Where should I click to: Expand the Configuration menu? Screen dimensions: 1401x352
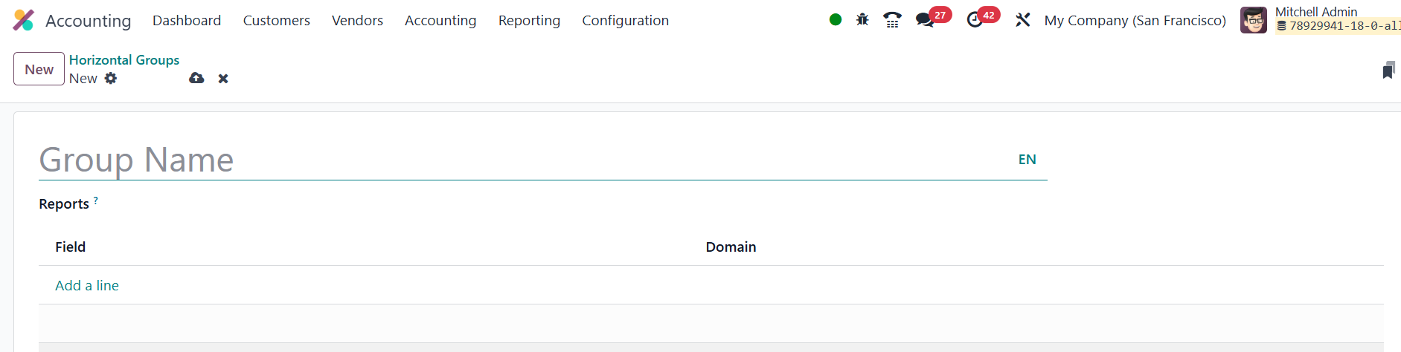pyautogui.click(x=625, y=21)
